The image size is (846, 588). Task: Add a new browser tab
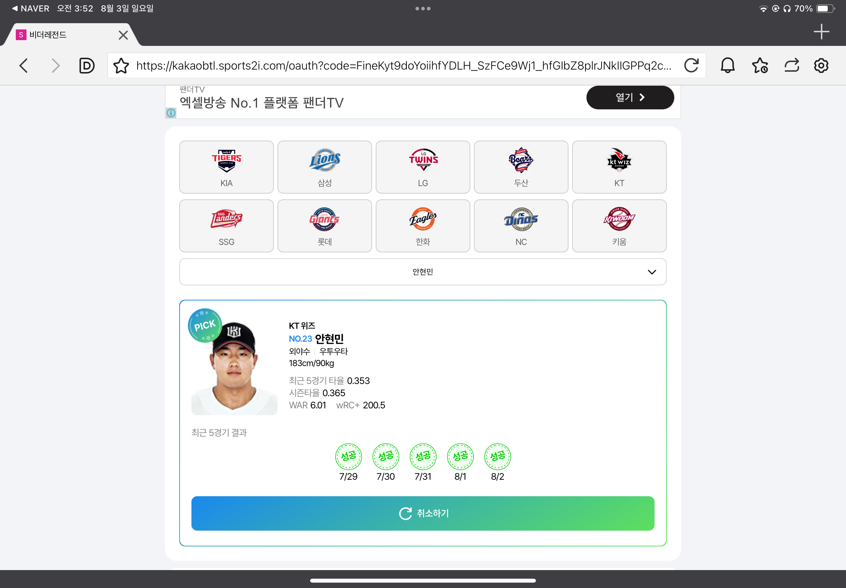pos(821,32)
